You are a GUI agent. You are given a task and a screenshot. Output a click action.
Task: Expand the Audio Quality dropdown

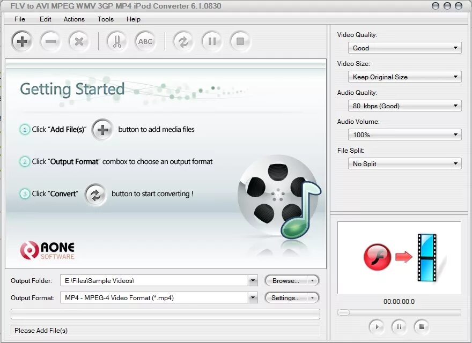pos(405,106)
